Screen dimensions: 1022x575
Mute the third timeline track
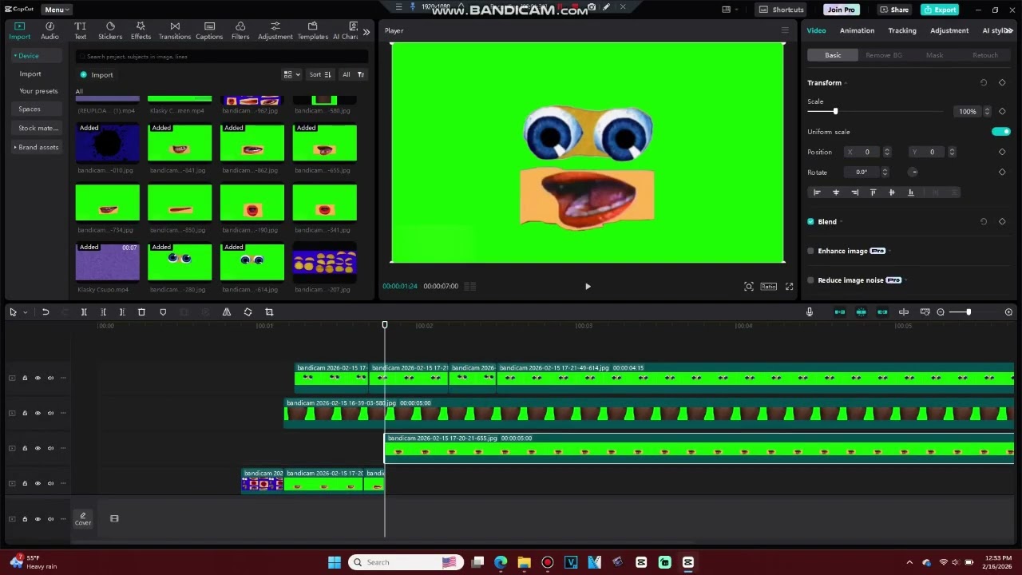pos(50,449)
